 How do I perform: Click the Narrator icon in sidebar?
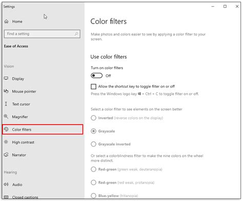(6, 155)
